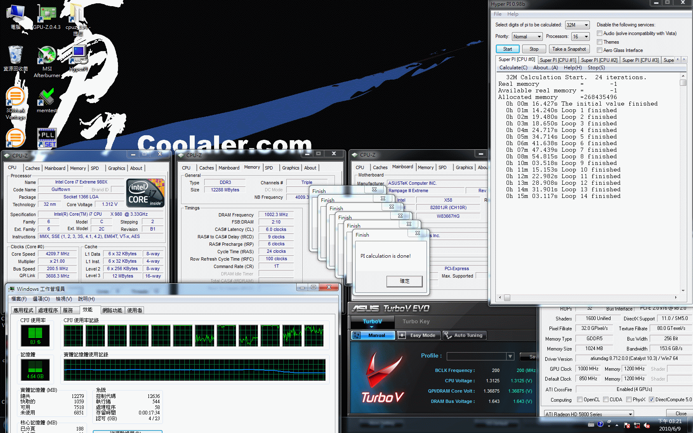Click the Save button next to Profile
The width and height of the screenshot is (693, 433).
(x=528, y=357)
